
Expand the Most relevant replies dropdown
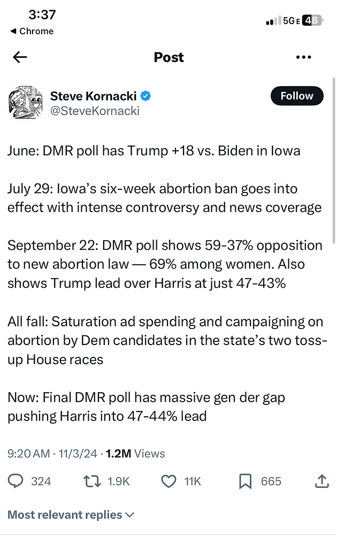coord(71,515)
